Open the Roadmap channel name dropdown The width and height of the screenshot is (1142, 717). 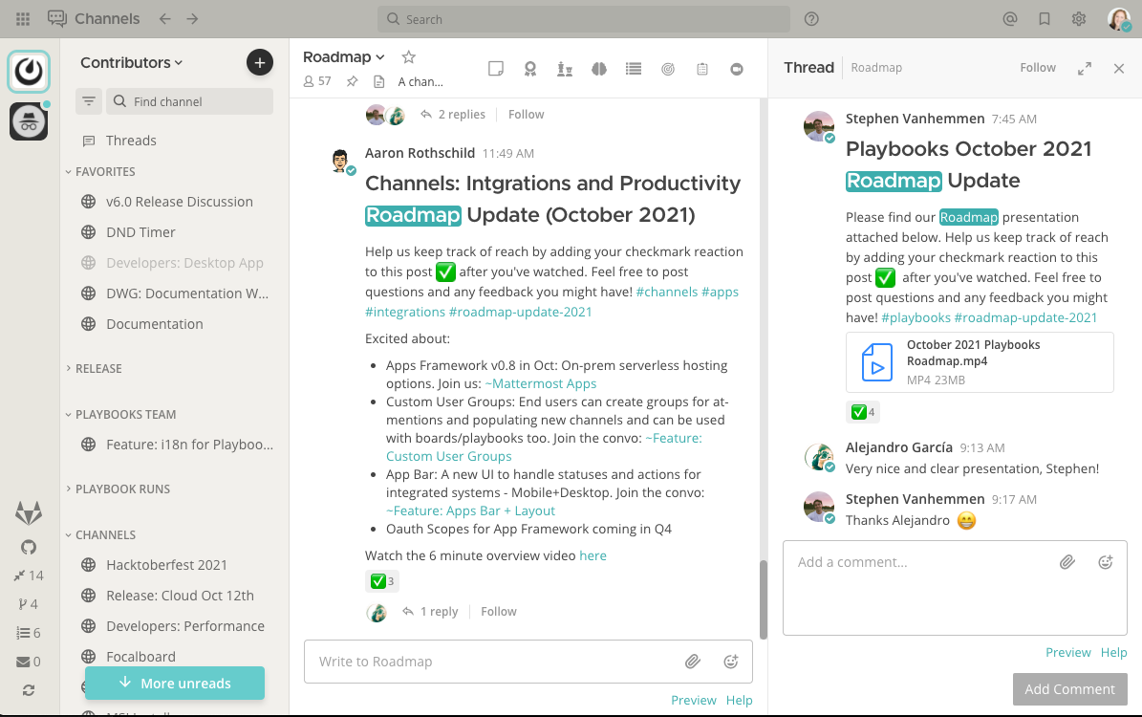point(343,56)
